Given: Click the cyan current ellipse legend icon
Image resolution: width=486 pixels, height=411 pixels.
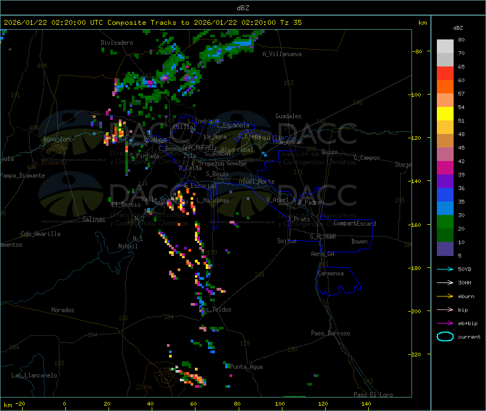Looking at the screenshot, I should [x=445, y=336].
